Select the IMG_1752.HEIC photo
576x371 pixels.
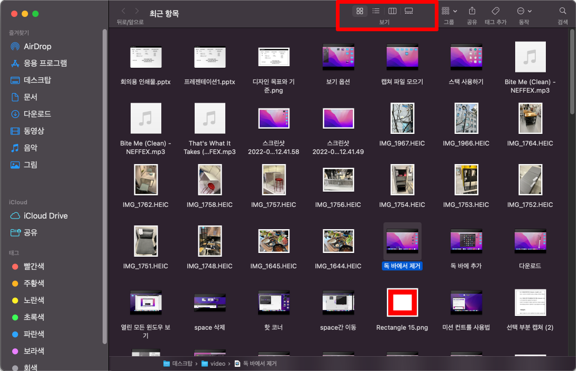click(x=530, y=180)
